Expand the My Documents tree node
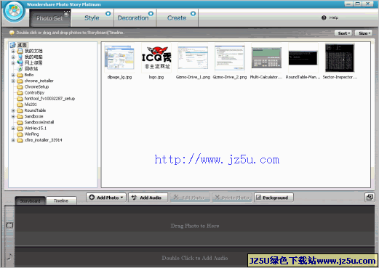This screenshot has height=268, width=379. (13, 51)
